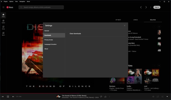Image resolution: width=171 pixels, height=100 pixels.
Task: Navigate back with left arrow
Action: pos(141,7)
